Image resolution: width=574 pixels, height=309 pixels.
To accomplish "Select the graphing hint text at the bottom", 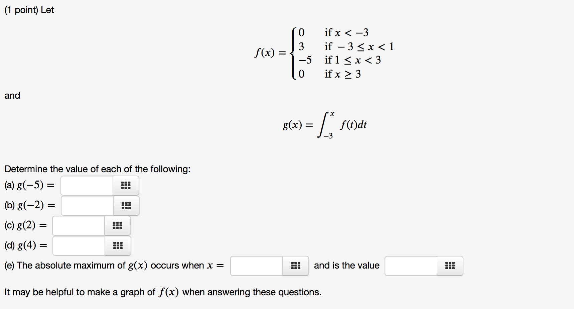I will [163, 292].
